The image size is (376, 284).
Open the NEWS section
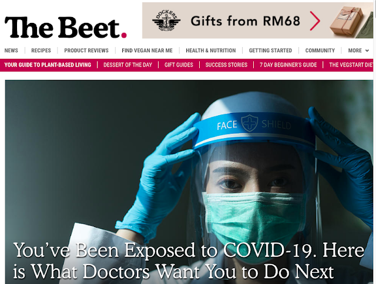11,51
